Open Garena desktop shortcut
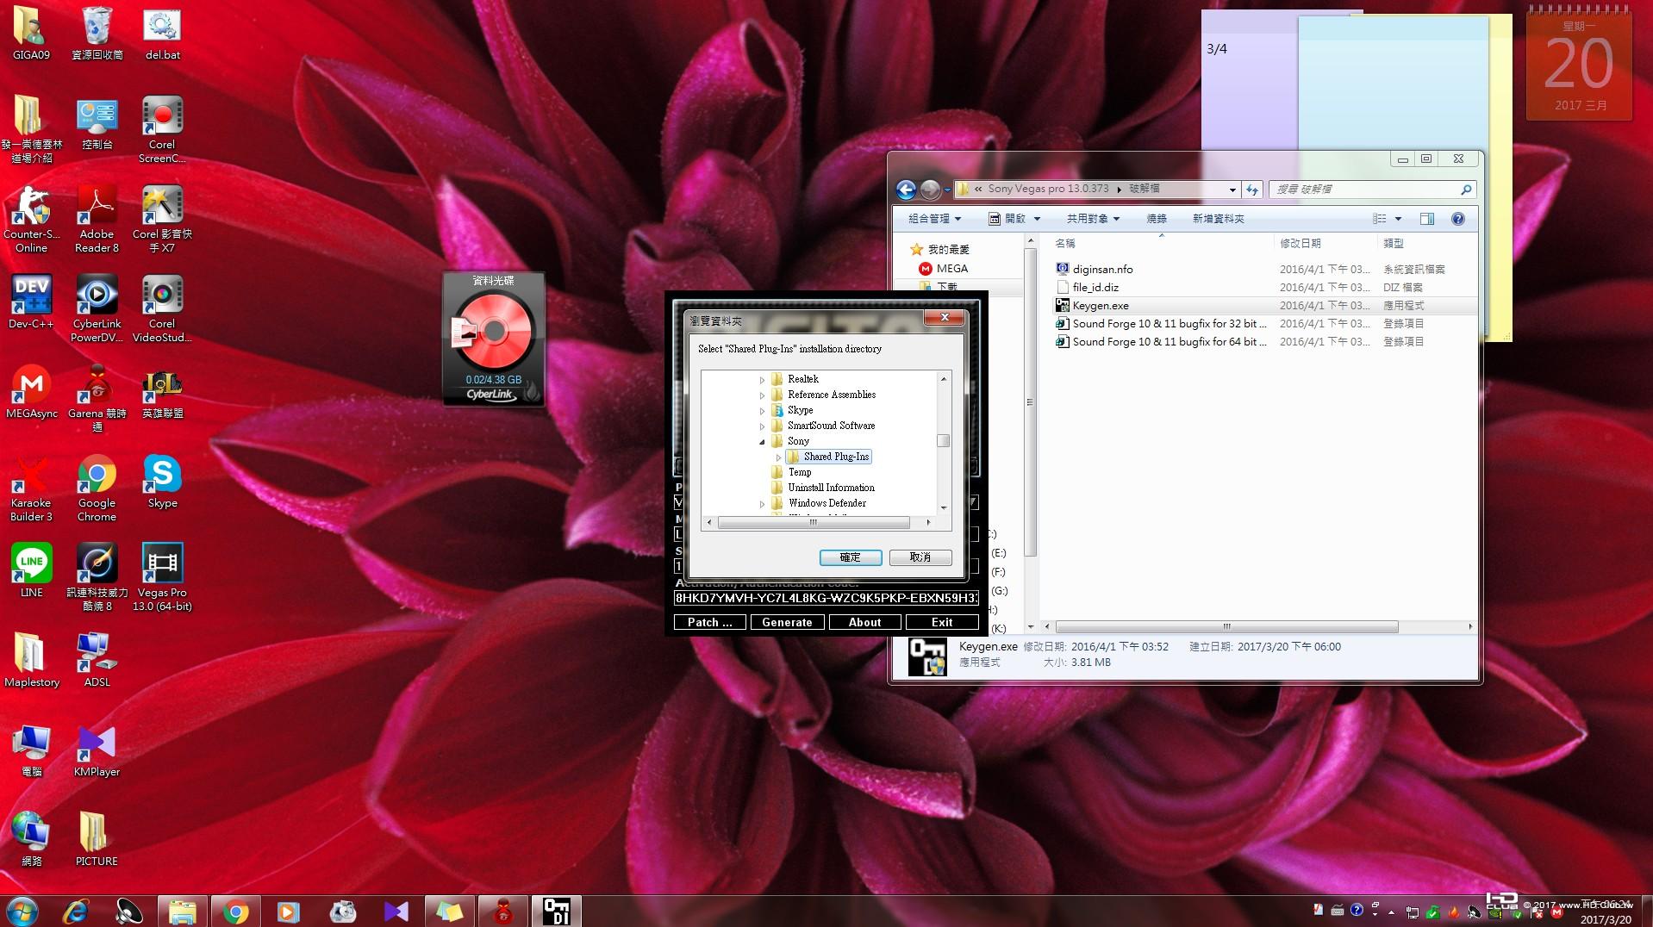 click(97, 398)
